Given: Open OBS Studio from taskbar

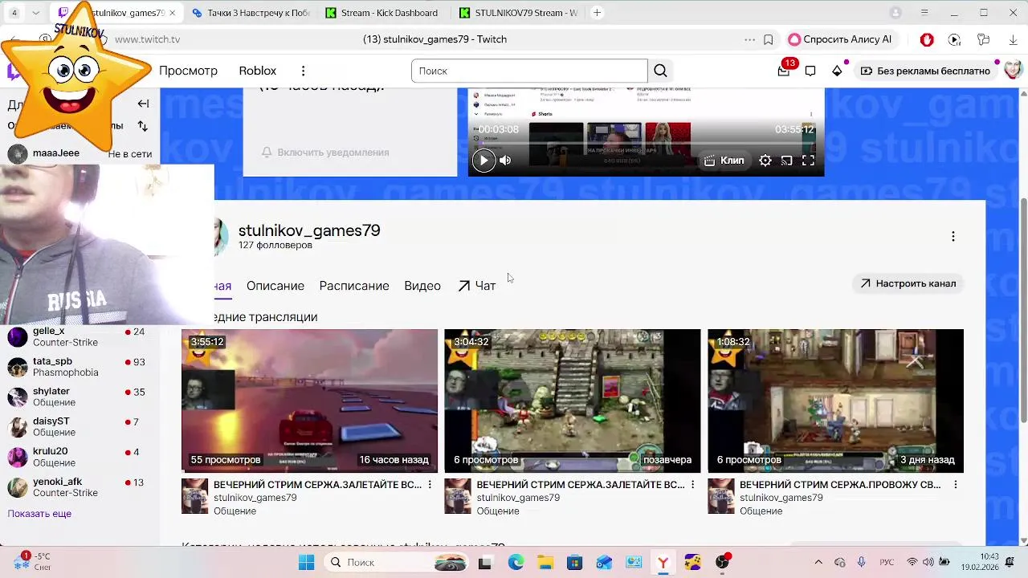Looking at the screenshot, I should coord(722,563).
